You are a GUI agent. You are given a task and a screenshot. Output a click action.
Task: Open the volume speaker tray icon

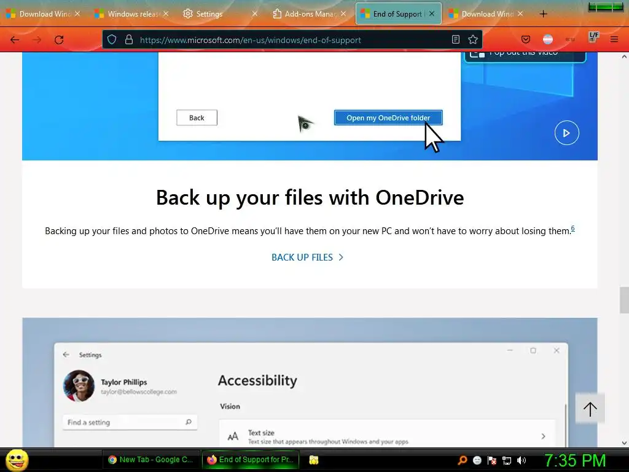pos(522,460)
